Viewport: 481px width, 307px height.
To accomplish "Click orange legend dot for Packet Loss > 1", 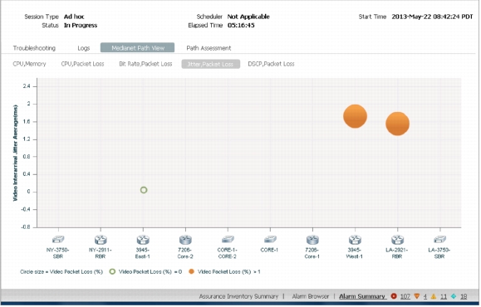I will (192, 272).
